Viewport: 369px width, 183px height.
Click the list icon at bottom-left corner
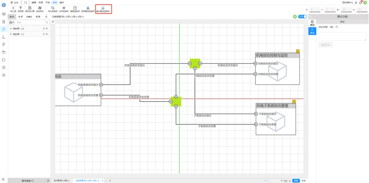(x=3, y=179)
